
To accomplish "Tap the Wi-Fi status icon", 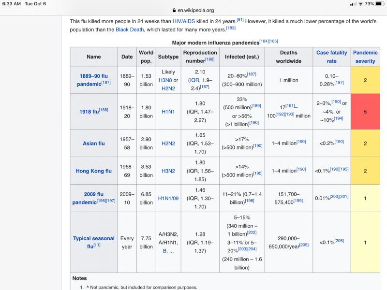I will (360, 4).
